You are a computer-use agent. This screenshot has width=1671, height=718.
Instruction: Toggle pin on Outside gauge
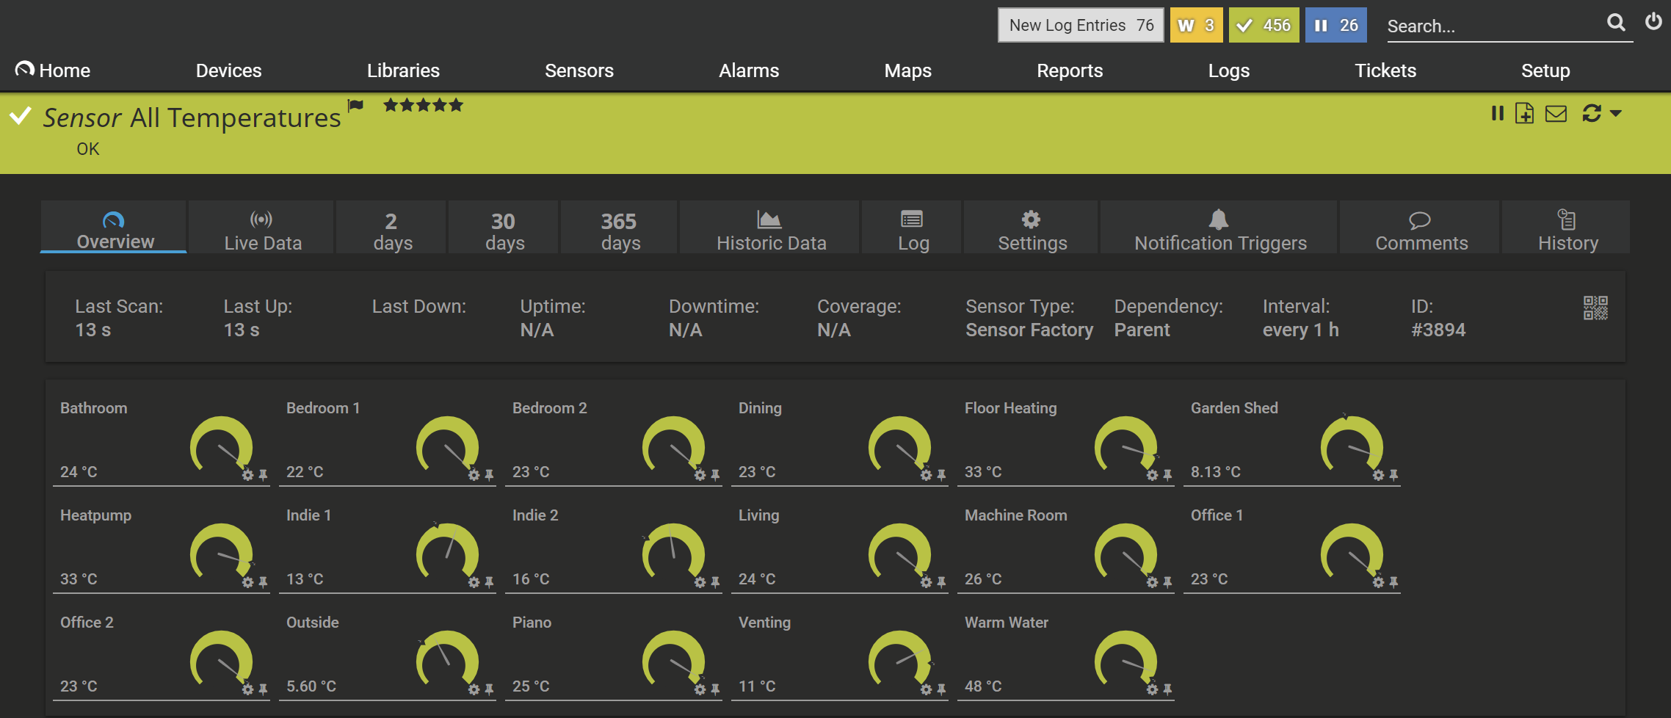point(489,689)
